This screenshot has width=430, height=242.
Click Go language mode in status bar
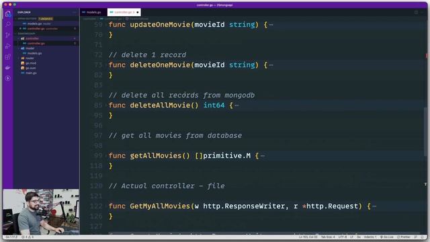359,237
